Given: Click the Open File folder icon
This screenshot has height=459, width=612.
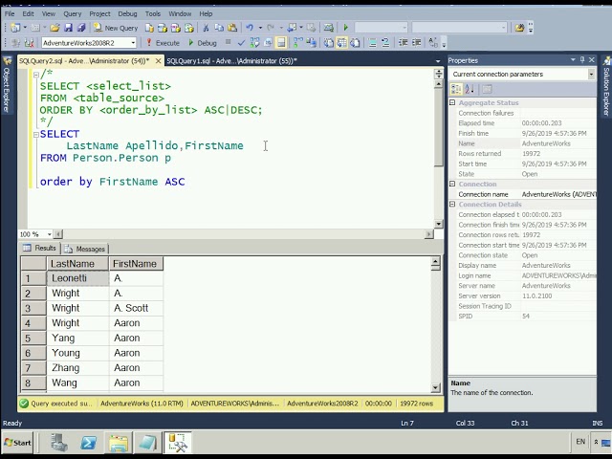Looking at the screenshot, I should click(x=55, y=28).
